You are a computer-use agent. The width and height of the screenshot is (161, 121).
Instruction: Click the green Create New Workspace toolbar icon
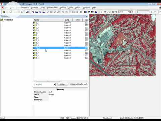tap(4, 12)
